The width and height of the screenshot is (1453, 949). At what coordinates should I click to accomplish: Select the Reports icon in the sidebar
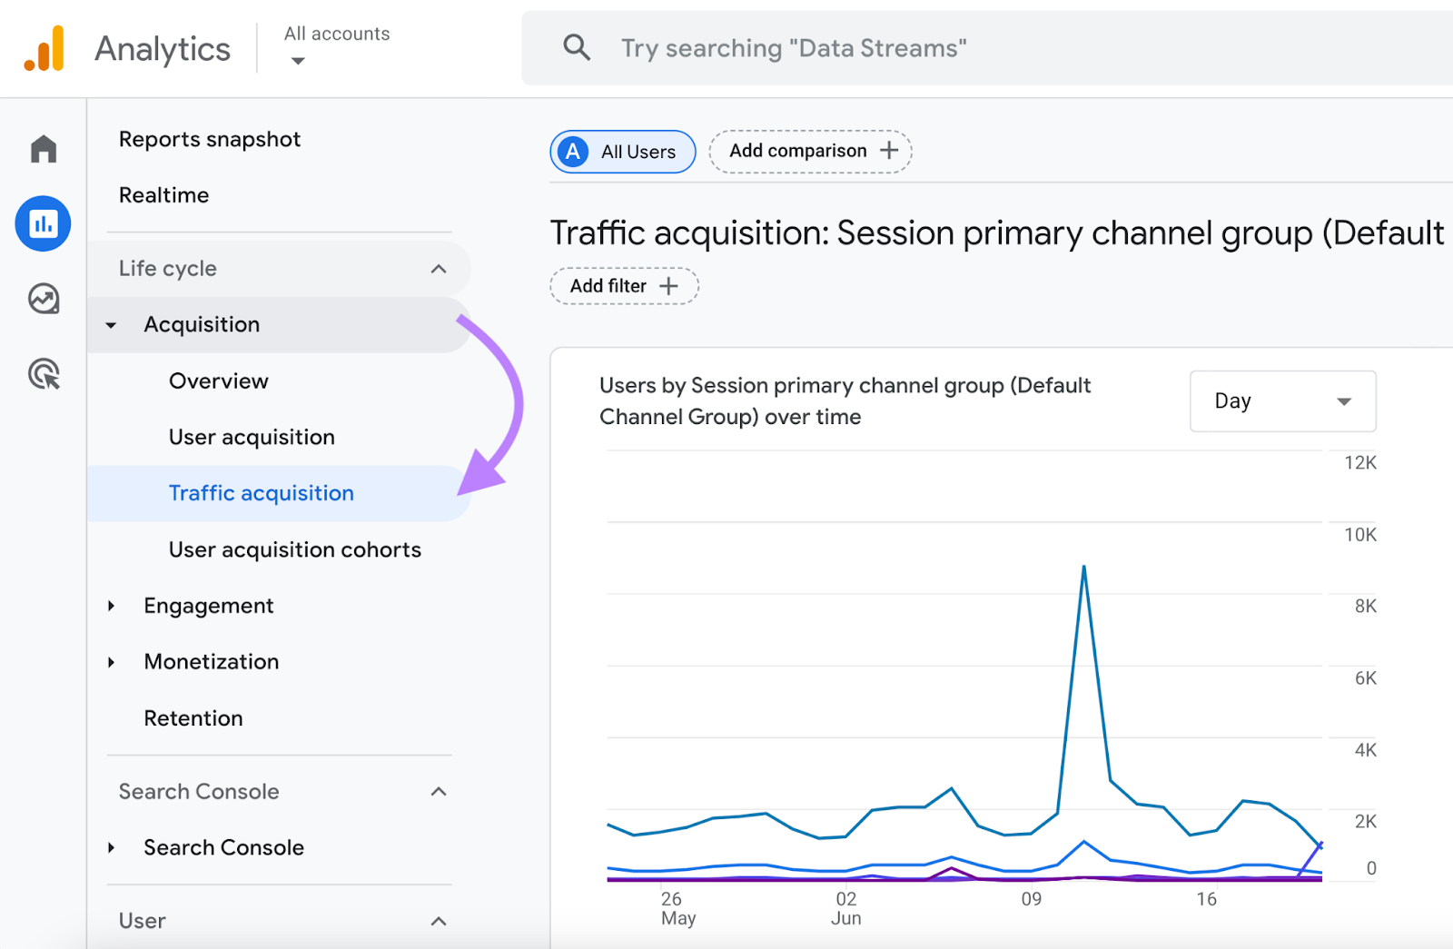pyautogui.click(x=43, y=222)
